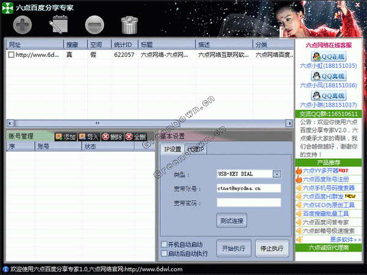Screen dimensions: 367x275
Task: Select the 622057 cell in table
Action: point(124,55)
